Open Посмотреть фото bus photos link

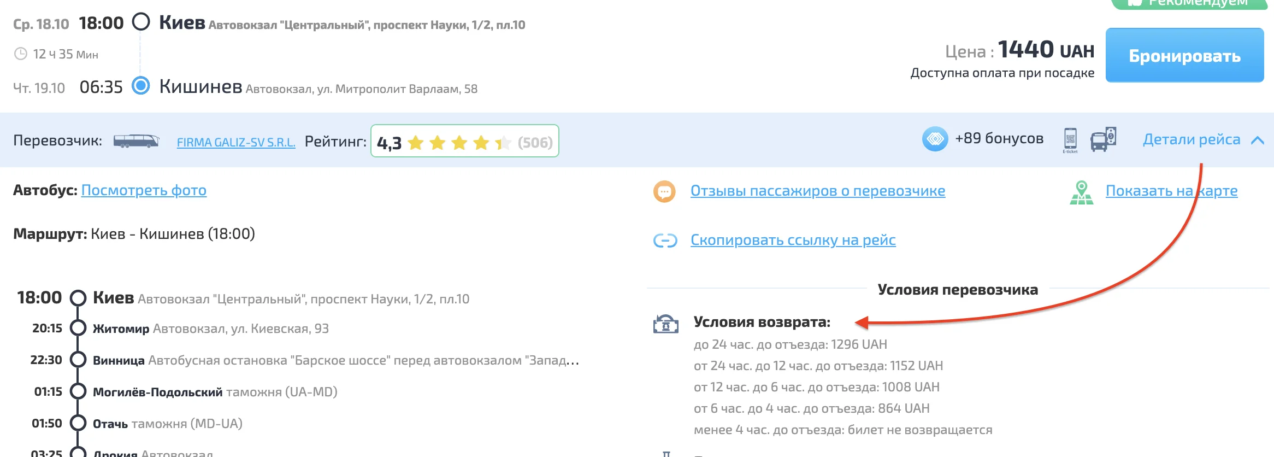click(144, 190)
